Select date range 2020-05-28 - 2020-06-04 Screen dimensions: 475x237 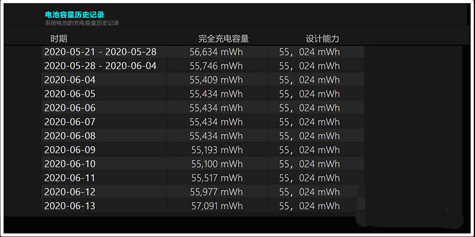100,66
